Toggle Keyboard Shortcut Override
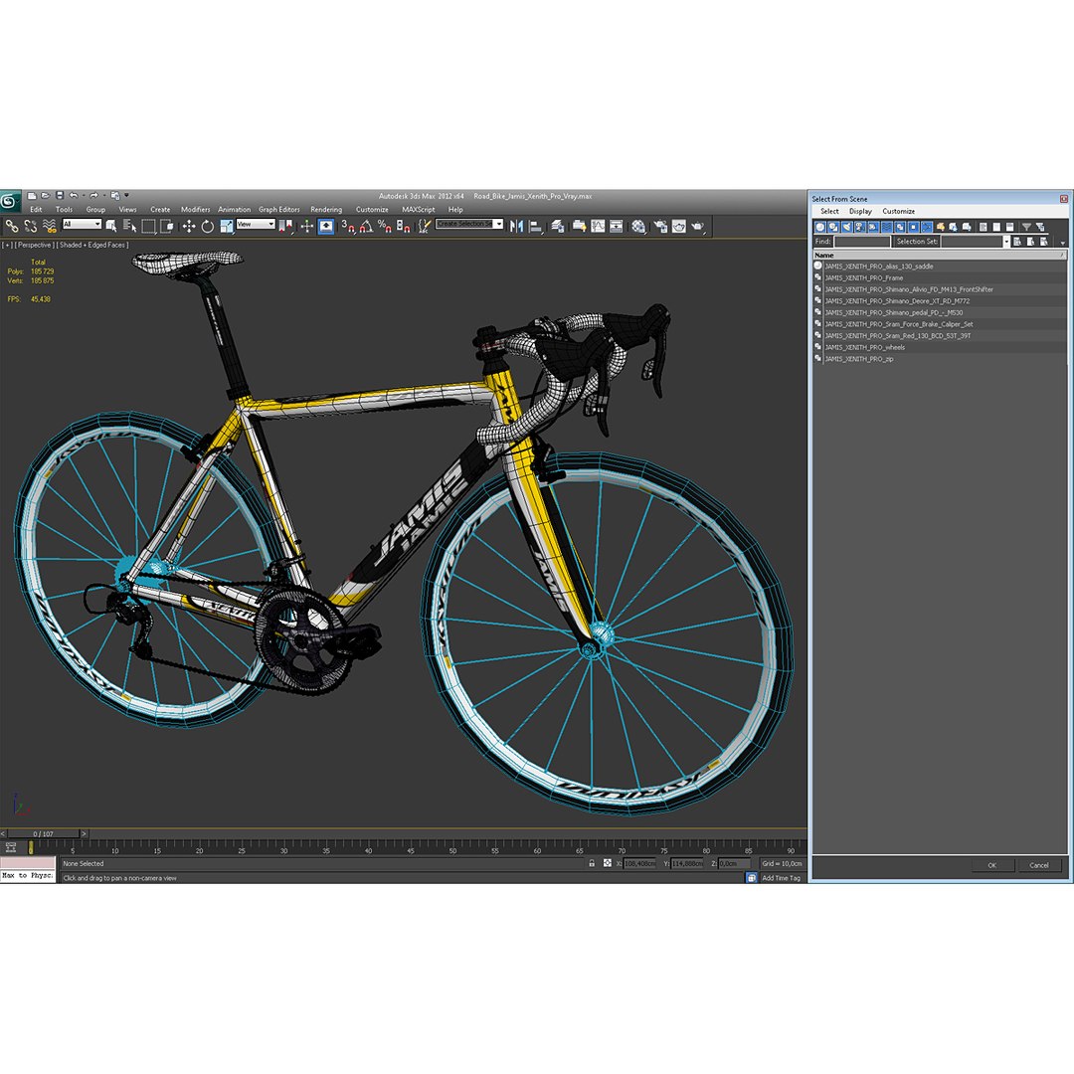This screenshot has width=1074, height=1074. [326, 226]
